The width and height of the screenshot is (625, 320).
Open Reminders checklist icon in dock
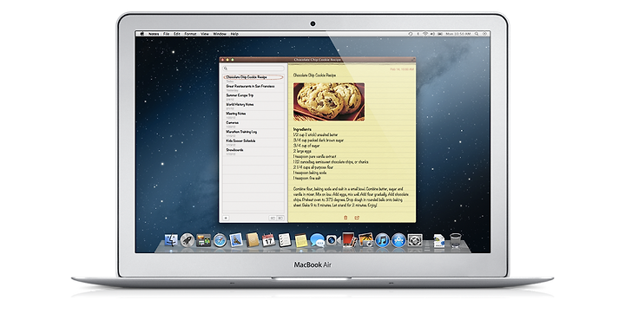coord(285,240)
